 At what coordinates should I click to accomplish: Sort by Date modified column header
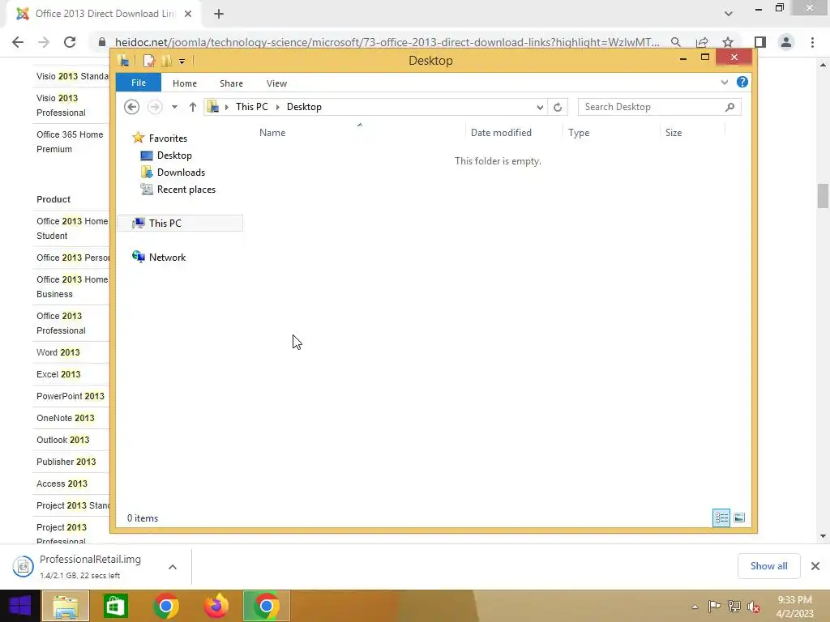[x=501, y=133]
